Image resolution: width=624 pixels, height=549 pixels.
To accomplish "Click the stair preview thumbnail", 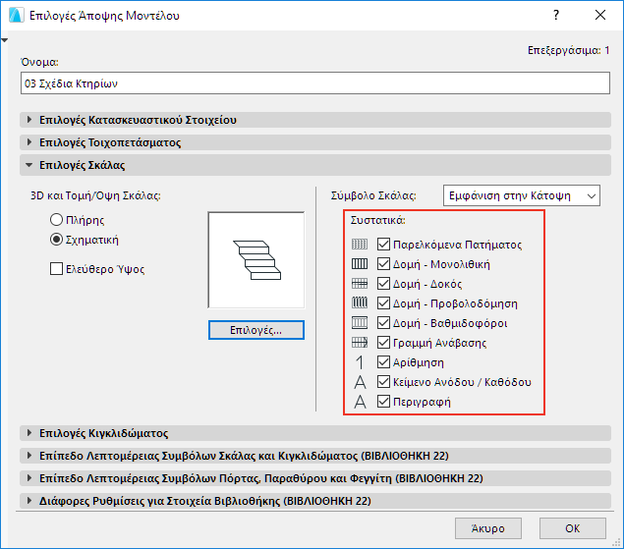I will (x=256, y=260).
